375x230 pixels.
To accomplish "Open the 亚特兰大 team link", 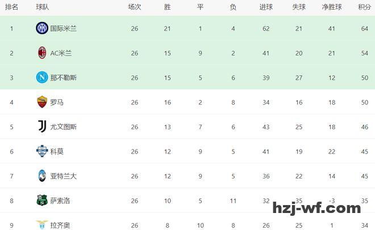I will point(63,176).
